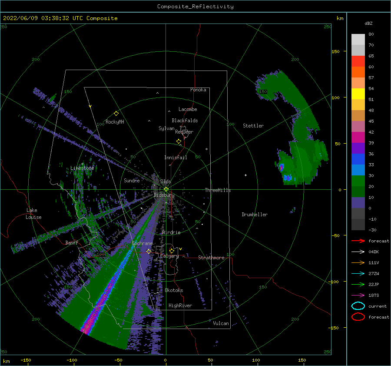Viewport: 391px width, 366px height.
Task: Click the RedDeer city label
Action: pos(184,132)
